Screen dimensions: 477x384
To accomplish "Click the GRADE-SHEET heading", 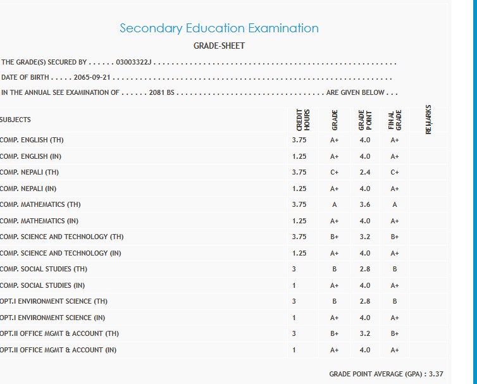I will click(219, 46).
